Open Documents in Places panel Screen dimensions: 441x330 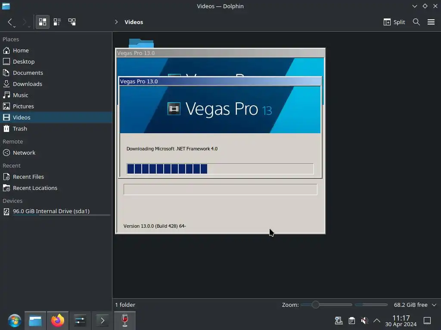56,73
